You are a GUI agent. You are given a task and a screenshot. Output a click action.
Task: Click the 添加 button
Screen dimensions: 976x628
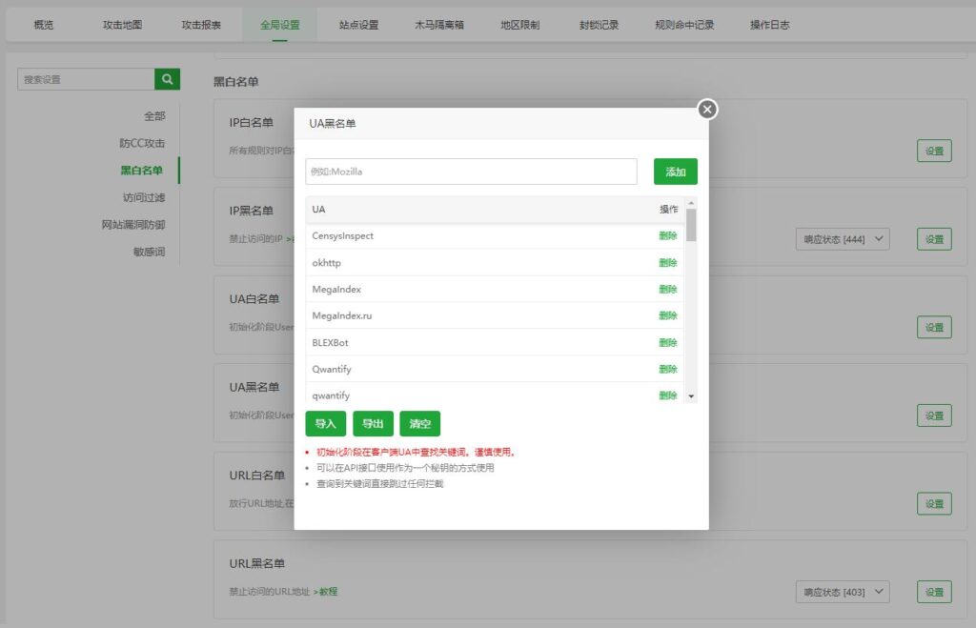[x=676, y=172]
